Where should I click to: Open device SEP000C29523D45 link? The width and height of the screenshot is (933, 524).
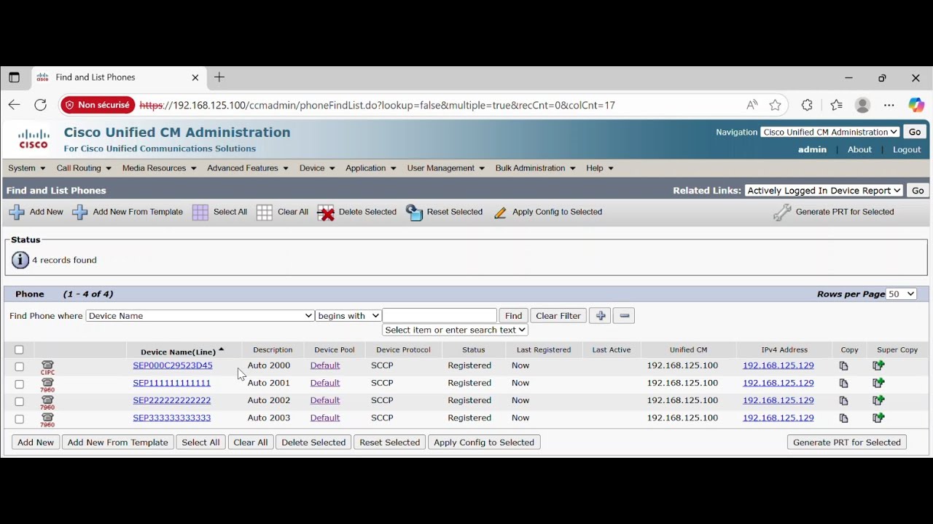[x=173, y=365]
